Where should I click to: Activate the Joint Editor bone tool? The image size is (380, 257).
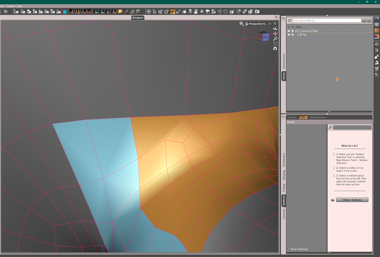point(219,11)
